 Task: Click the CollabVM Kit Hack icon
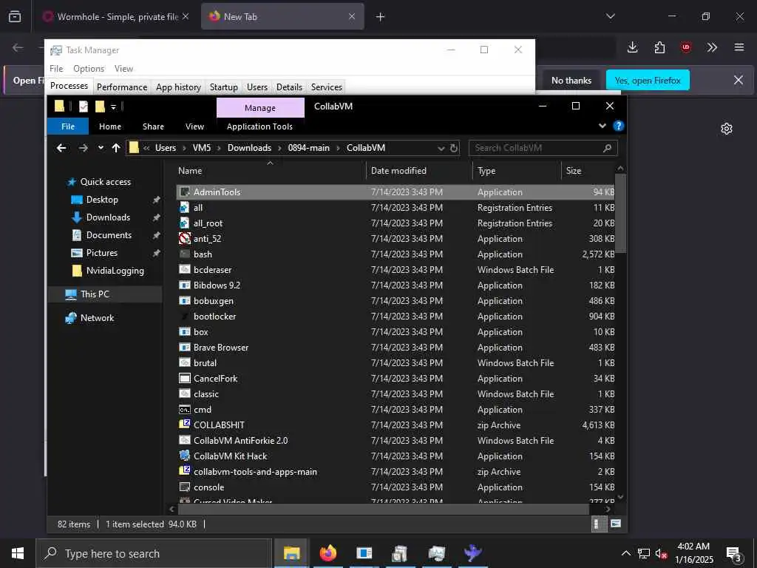tap(184, 456)
